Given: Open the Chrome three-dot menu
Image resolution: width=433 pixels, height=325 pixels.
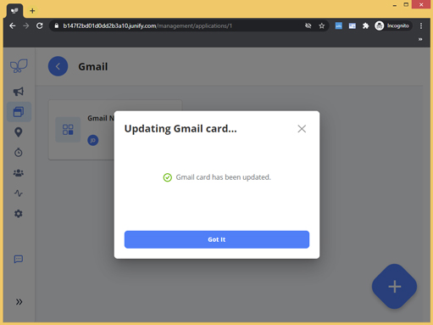Looking at the screenshot, I should tap(421, 25).
